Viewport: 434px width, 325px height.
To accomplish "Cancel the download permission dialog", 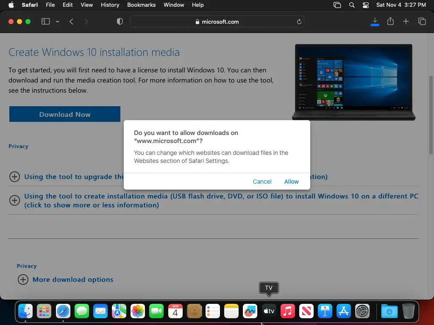I will click(x=262, y=182).
